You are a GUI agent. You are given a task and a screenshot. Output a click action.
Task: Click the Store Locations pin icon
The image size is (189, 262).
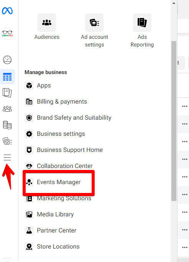pyautogui.click(x=29, y=247)
